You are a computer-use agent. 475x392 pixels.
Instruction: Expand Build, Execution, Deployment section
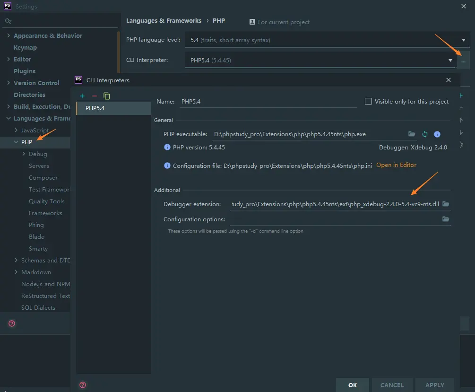pyautogui.click(x=9, y=106)
